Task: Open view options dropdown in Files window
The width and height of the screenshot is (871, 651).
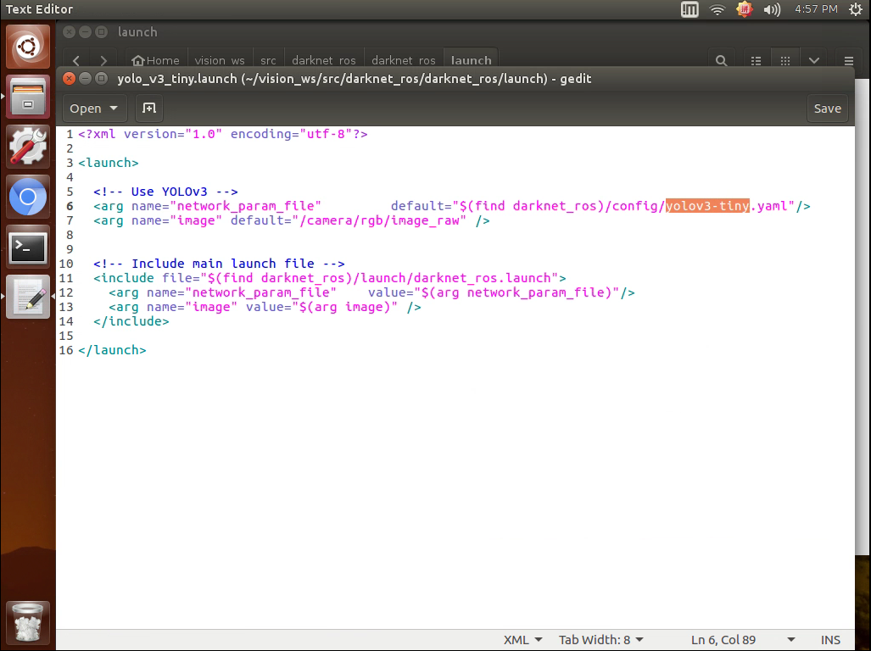Action: tap(814, 60)
